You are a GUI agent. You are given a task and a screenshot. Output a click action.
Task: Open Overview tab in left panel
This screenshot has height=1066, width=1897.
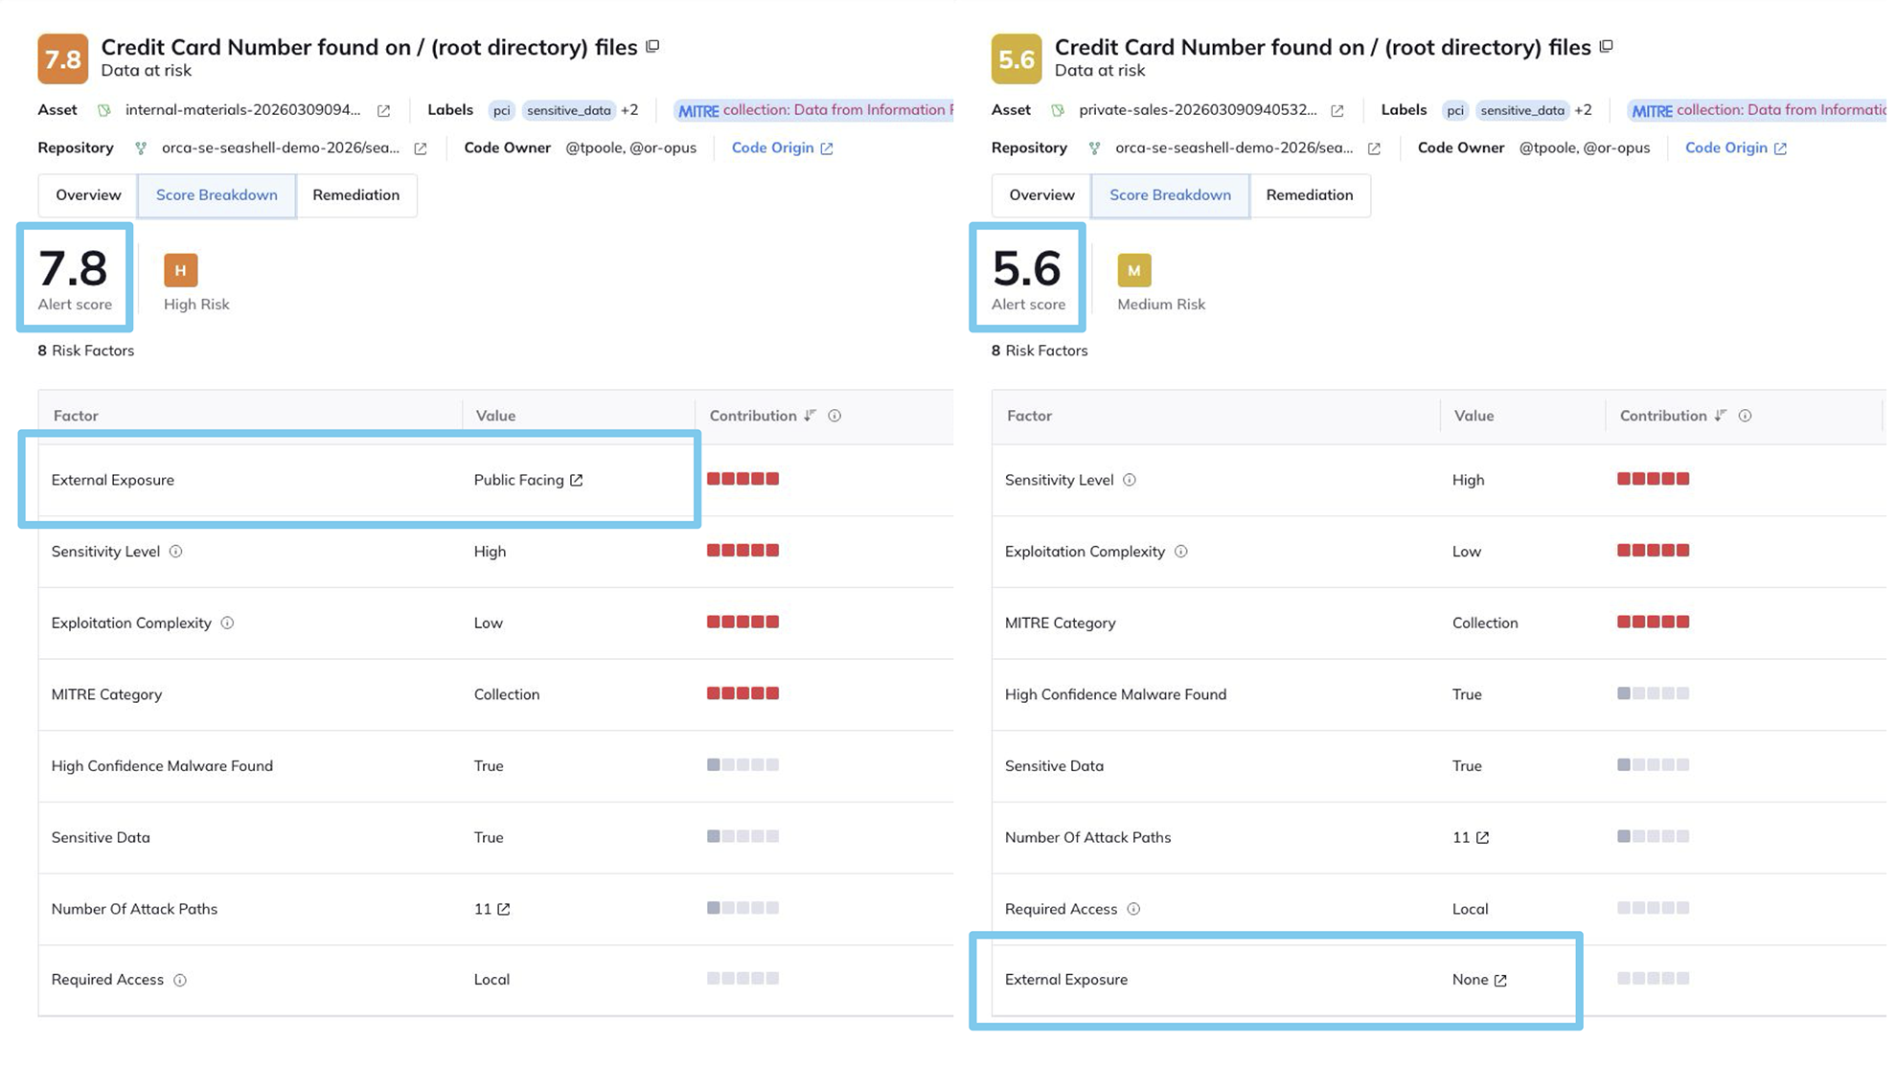88,195
